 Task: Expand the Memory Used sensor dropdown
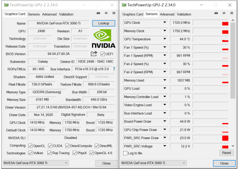pos(164,80)
